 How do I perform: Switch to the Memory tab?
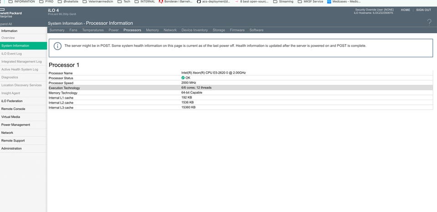[152, 30]
